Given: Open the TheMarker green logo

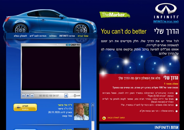Looking at the screenshot, I should pyautogui.click(x=115, y=15).
